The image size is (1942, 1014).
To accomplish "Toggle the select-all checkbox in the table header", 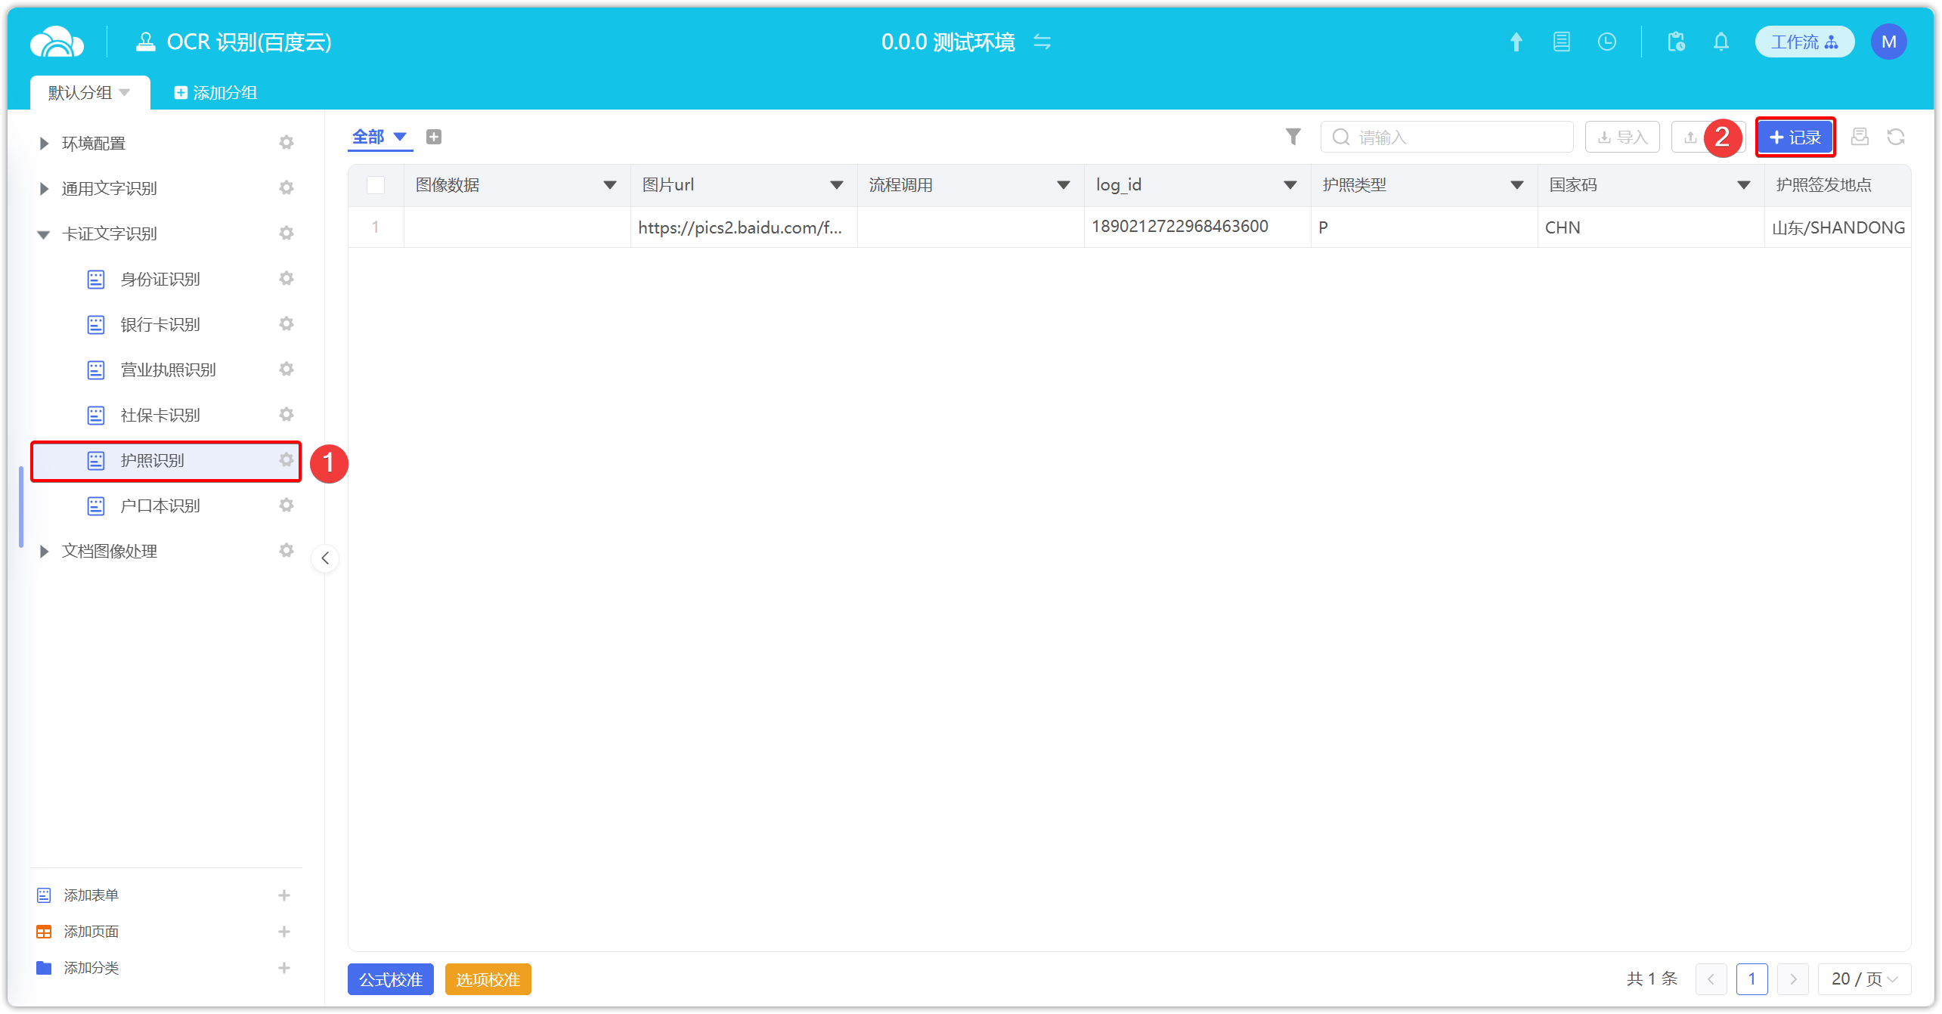I will click(376, 185).
